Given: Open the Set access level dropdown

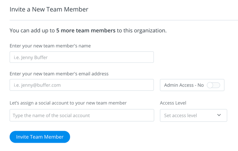Looking at the screenshot, I should coord(194,115).
